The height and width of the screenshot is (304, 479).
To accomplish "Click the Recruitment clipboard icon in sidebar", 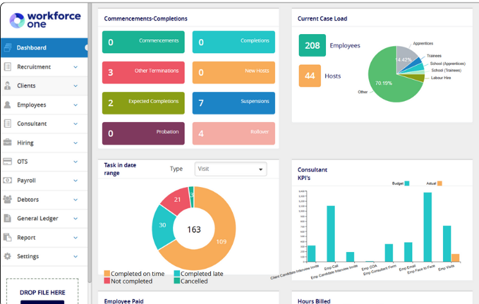I will [x=8, y=67].
